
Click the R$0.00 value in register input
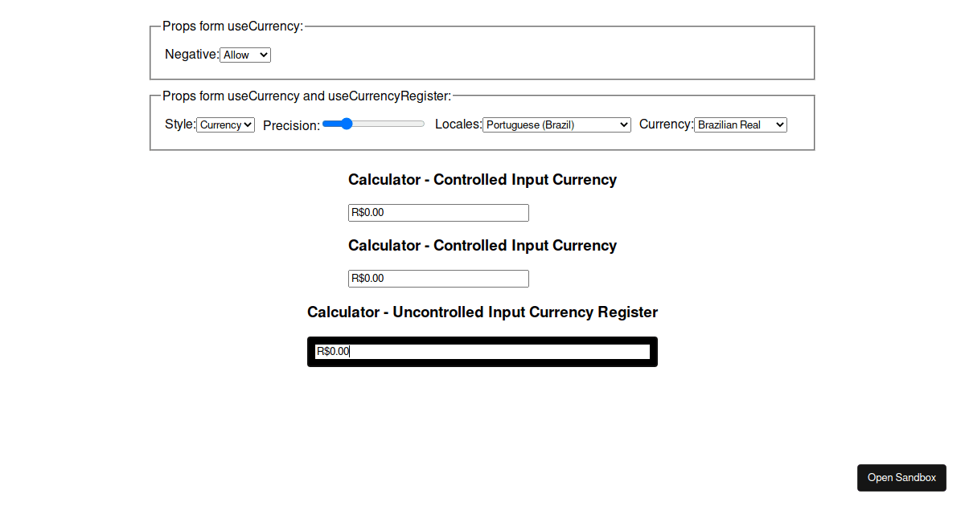click(334, 350)
